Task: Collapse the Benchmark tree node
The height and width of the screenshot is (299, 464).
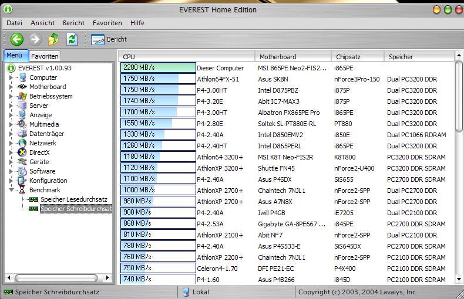Action: click(11, 190)
